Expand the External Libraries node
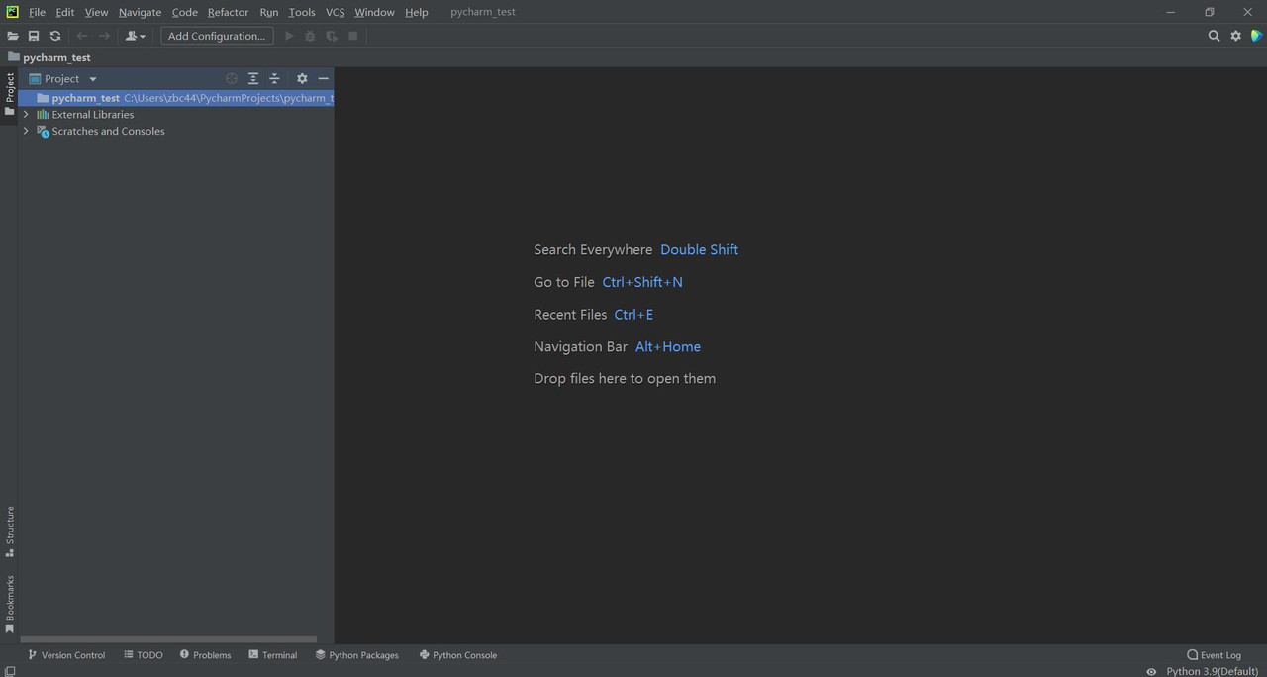This screenshot has height=677, width=1267. point(26,115)
